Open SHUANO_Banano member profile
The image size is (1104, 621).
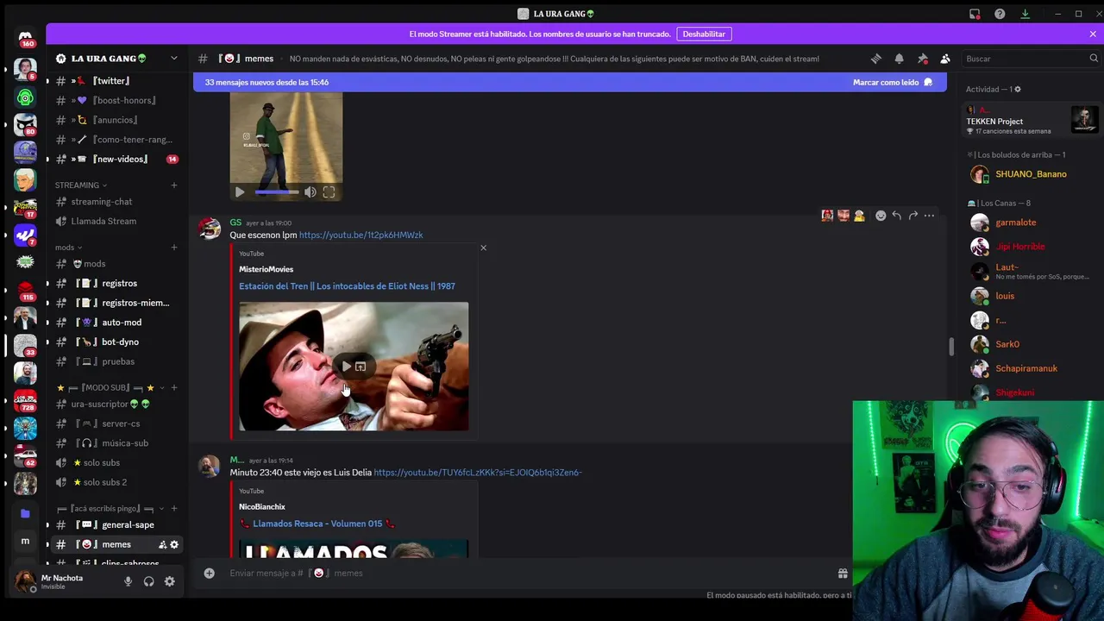(1031, 174)
